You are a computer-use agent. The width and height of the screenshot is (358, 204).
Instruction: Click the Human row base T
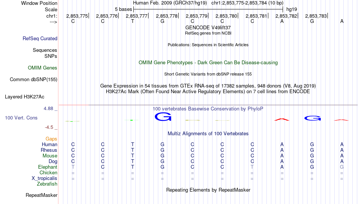pos(132,144)
